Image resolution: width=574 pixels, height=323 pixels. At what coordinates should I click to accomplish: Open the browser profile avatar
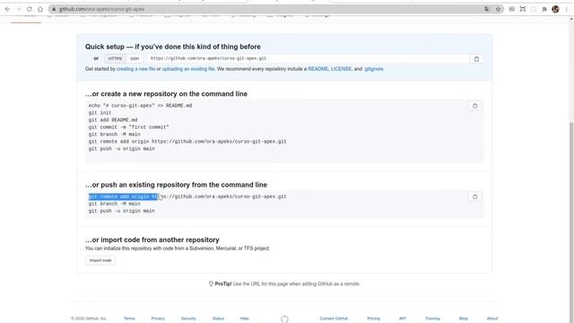555,9
